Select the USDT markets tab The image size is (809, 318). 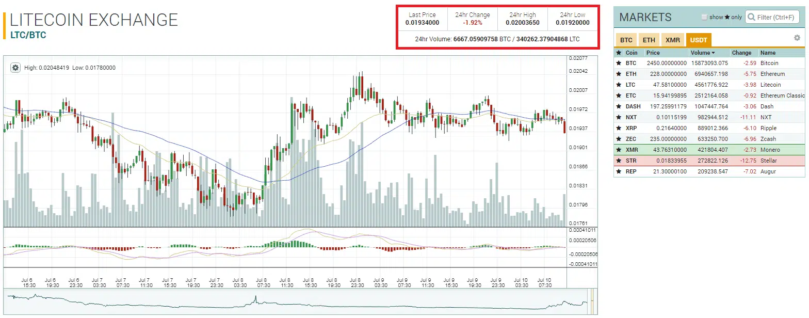699,40
